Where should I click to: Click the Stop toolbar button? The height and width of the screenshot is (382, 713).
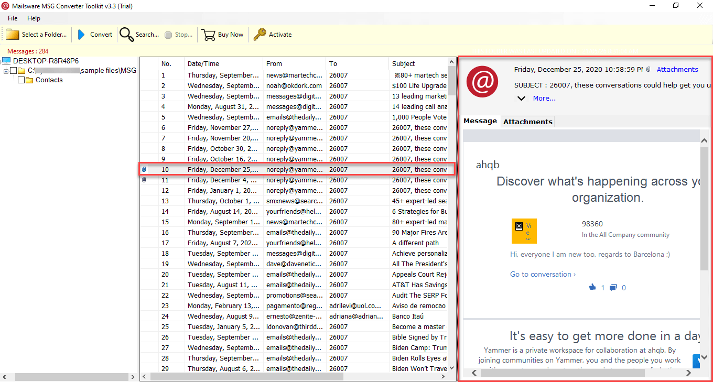pos(178,35)
